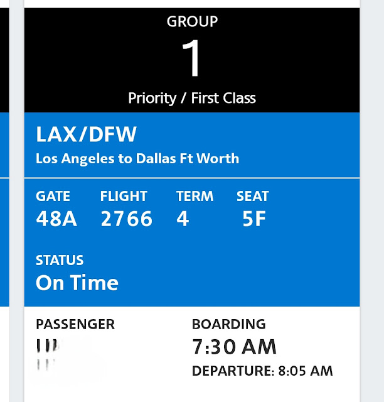This screenshot has width=384, height=402.
Task: Select the Departure 8:05 AM line
Action: (x=262, y=371)
